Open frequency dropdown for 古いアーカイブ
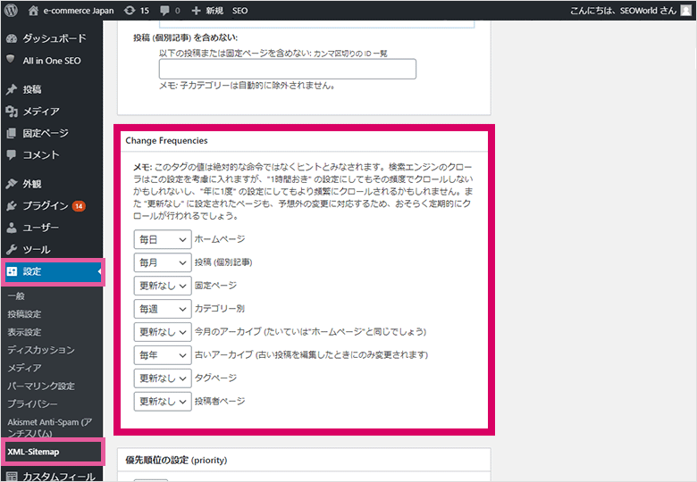 click(x=163, y=355)
